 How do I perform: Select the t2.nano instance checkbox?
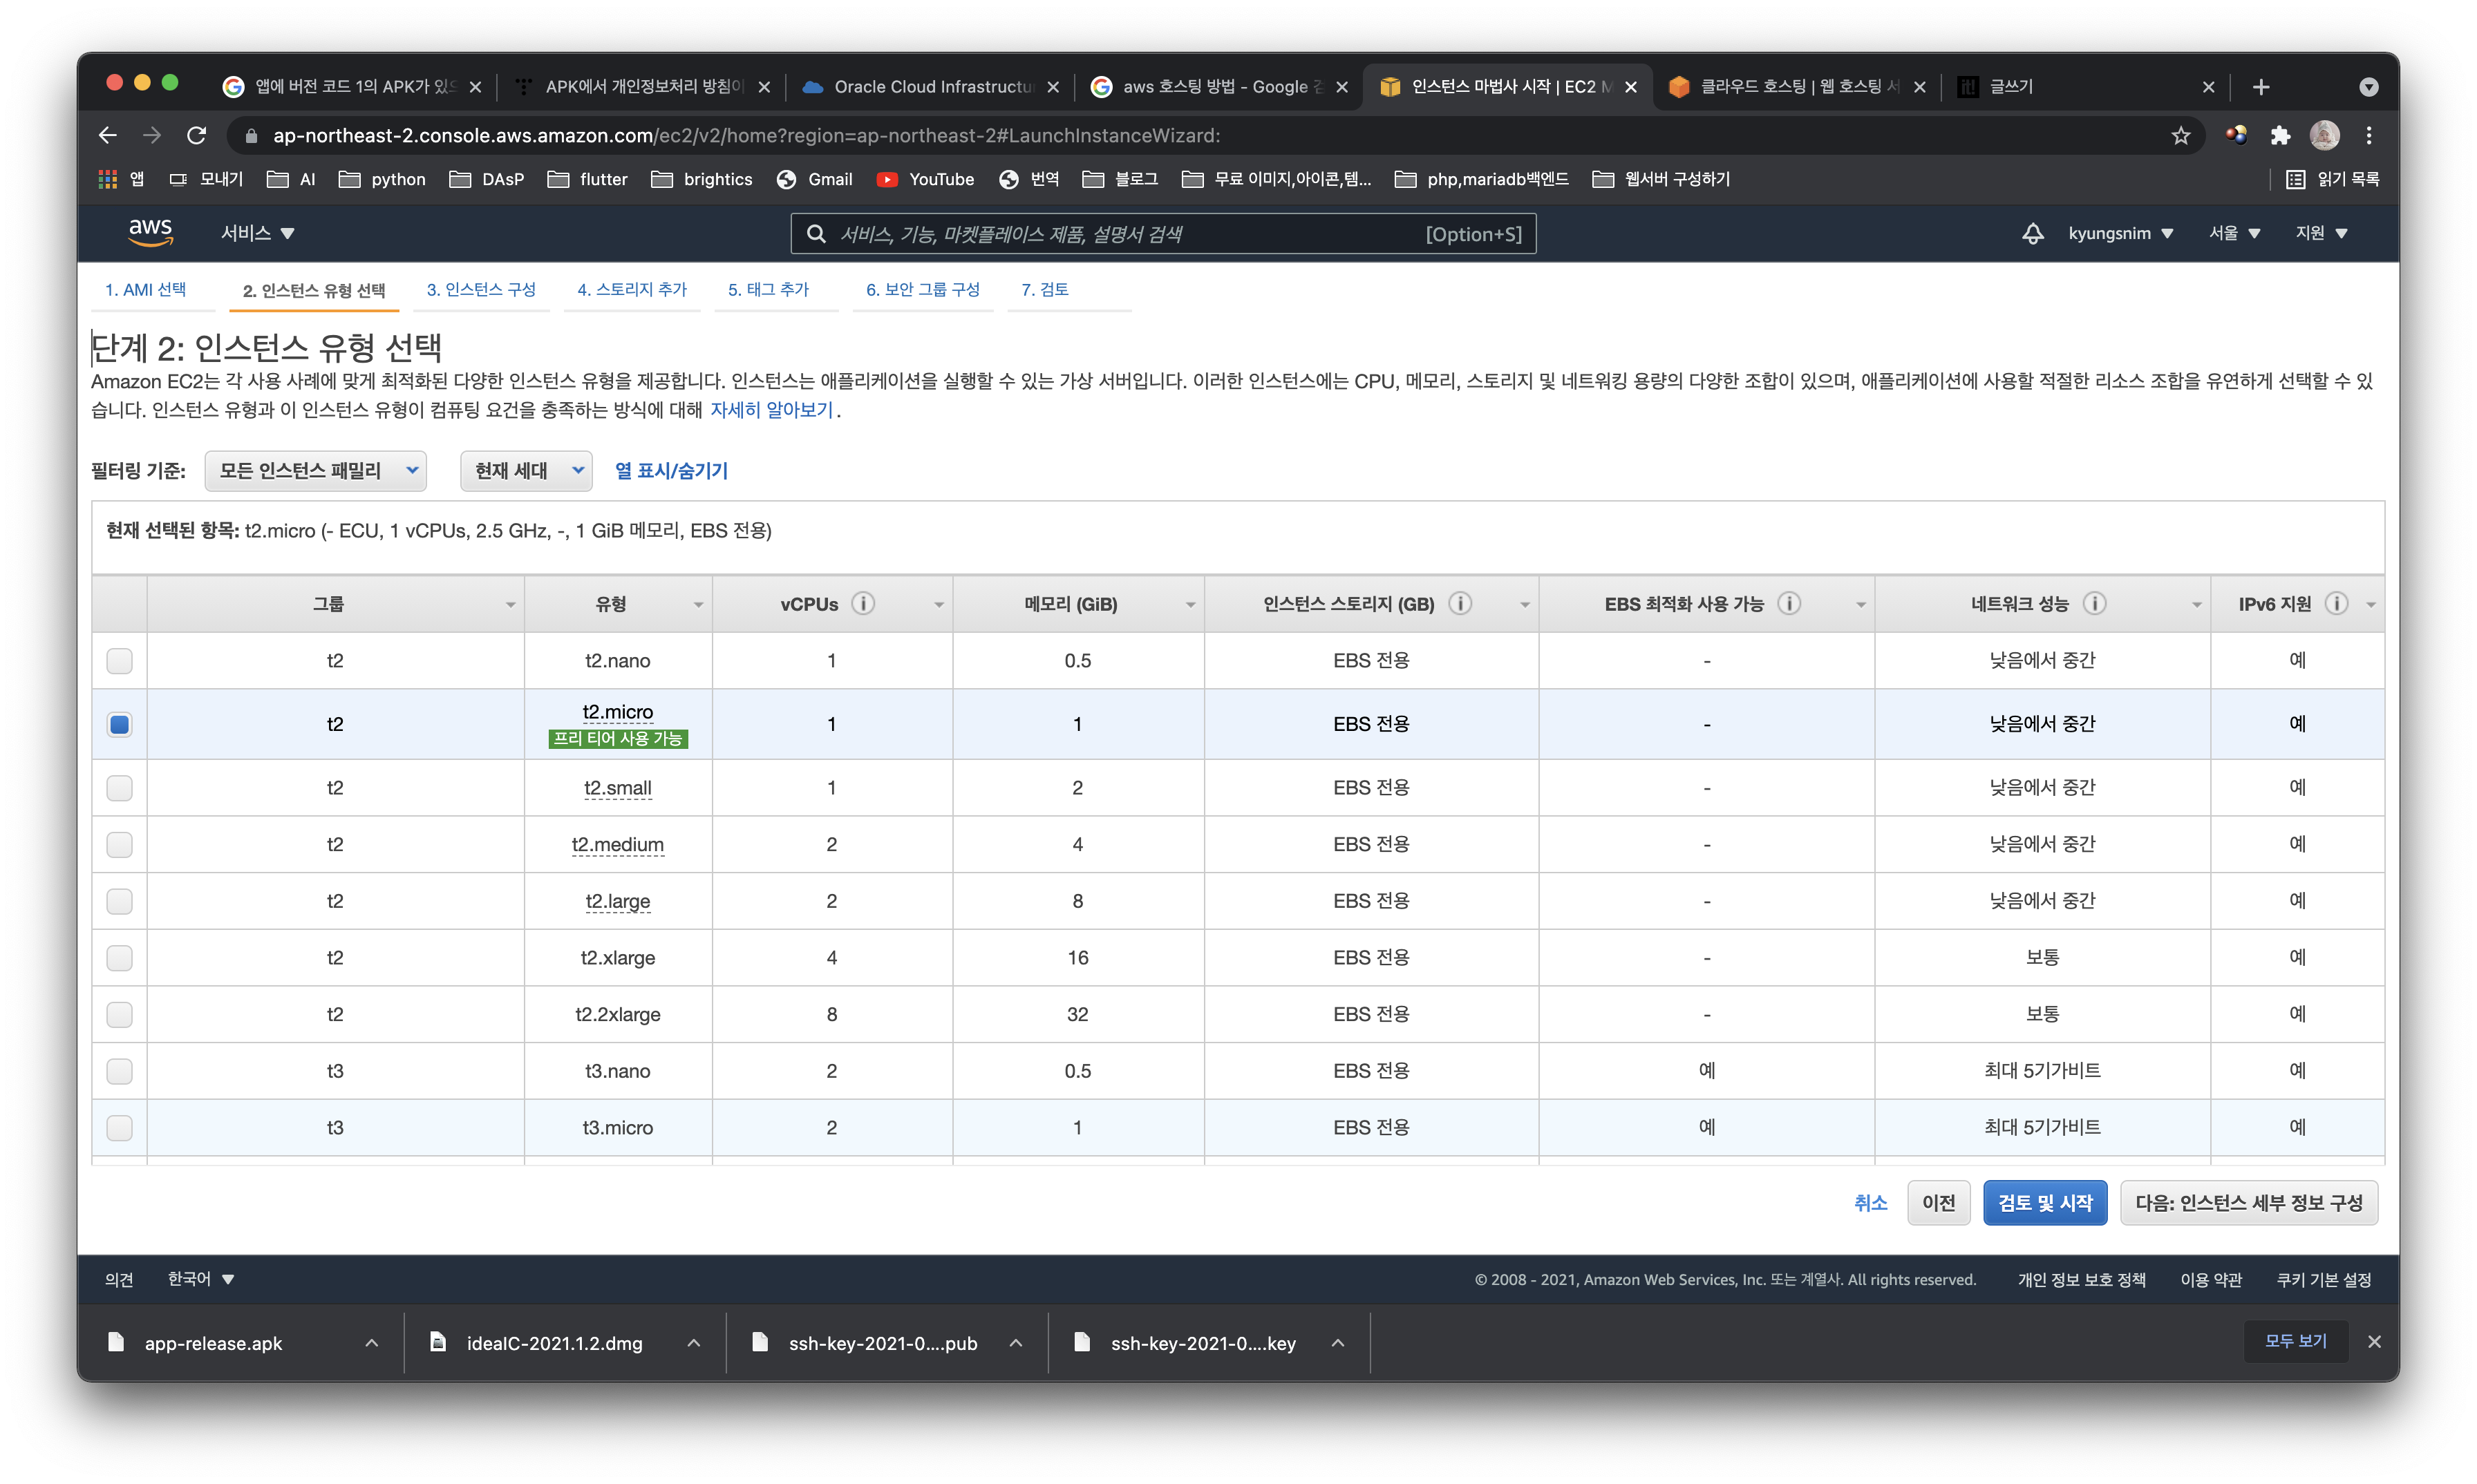click(119, 661)
